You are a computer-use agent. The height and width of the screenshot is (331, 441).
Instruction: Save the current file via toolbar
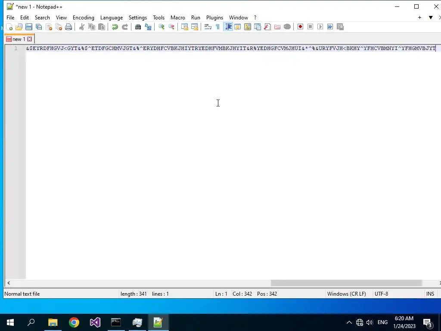(x=29, y=27)
